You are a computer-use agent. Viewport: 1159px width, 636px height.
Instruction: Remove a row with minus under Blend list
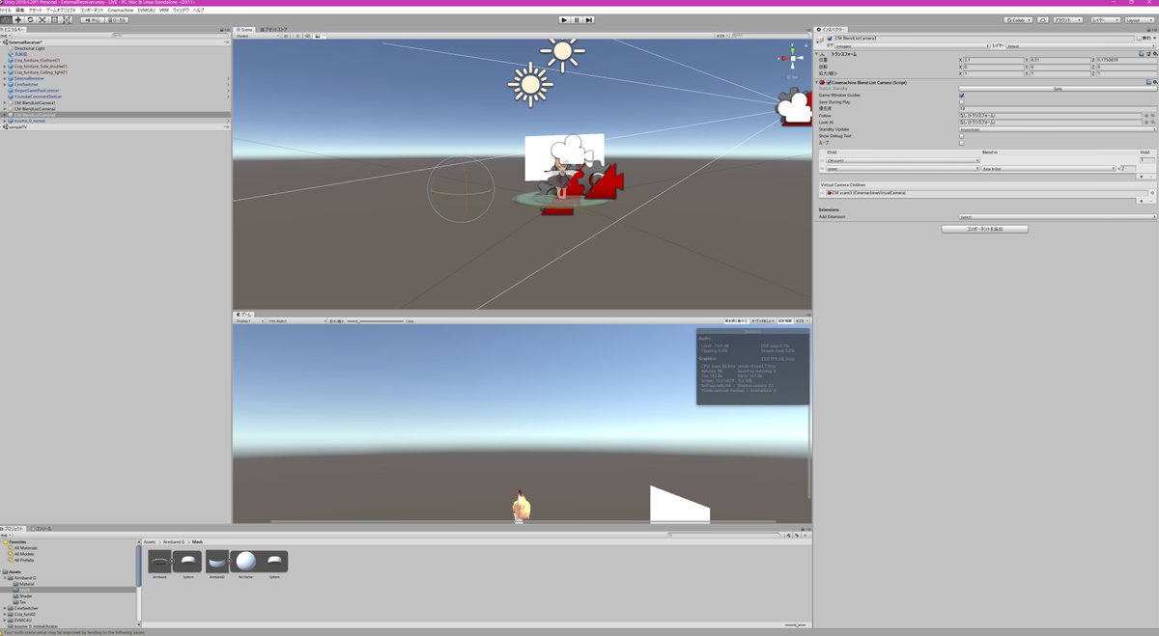[1150, 177]
